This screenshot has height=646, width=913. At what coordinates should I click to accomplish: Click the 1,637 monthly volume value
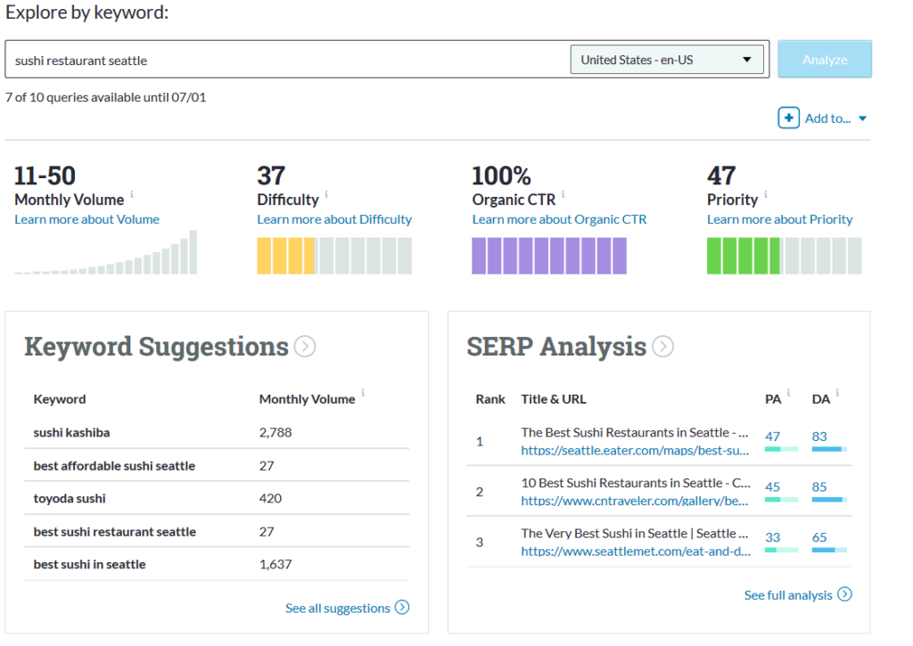[x=276, y=565]
